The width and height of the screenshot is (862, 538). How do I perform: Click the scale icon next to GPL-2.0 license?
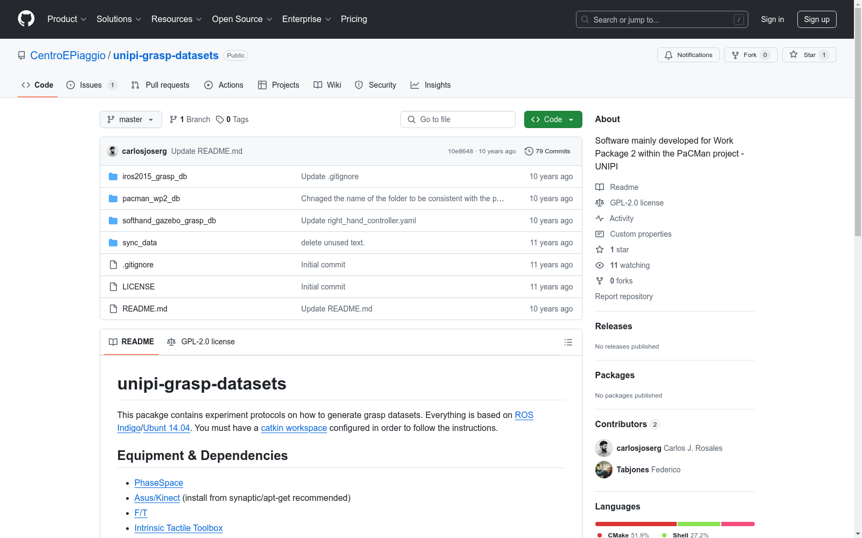click(x=600, y=203)
